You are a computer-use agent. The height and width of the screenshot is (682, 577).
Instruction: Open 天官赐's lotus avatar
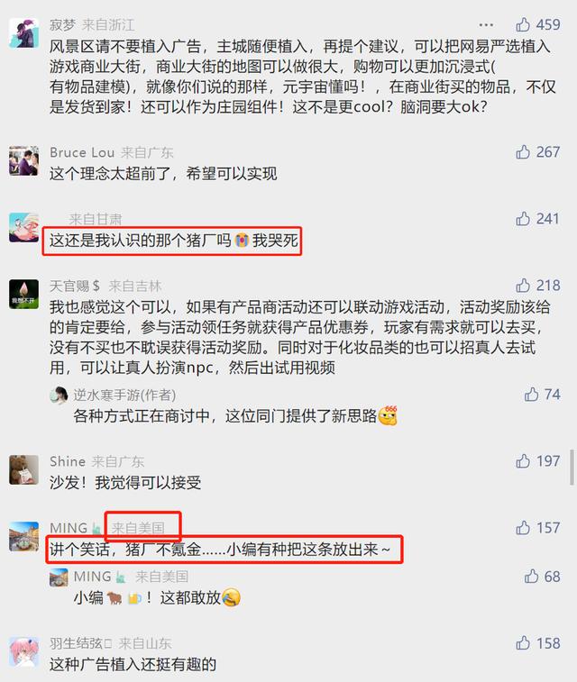(x=24, y=294)
